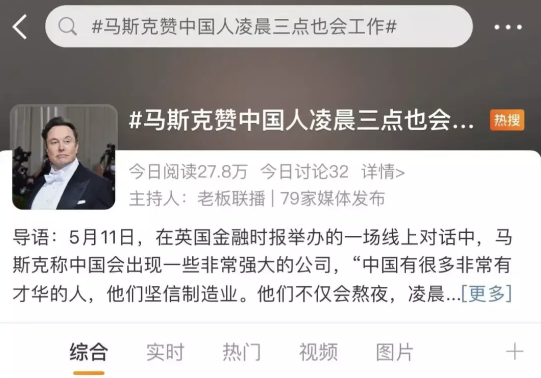This screenshot has height=378, width=541.
Task: Open host profile 老板联播
Action: (x=231, y=198)
